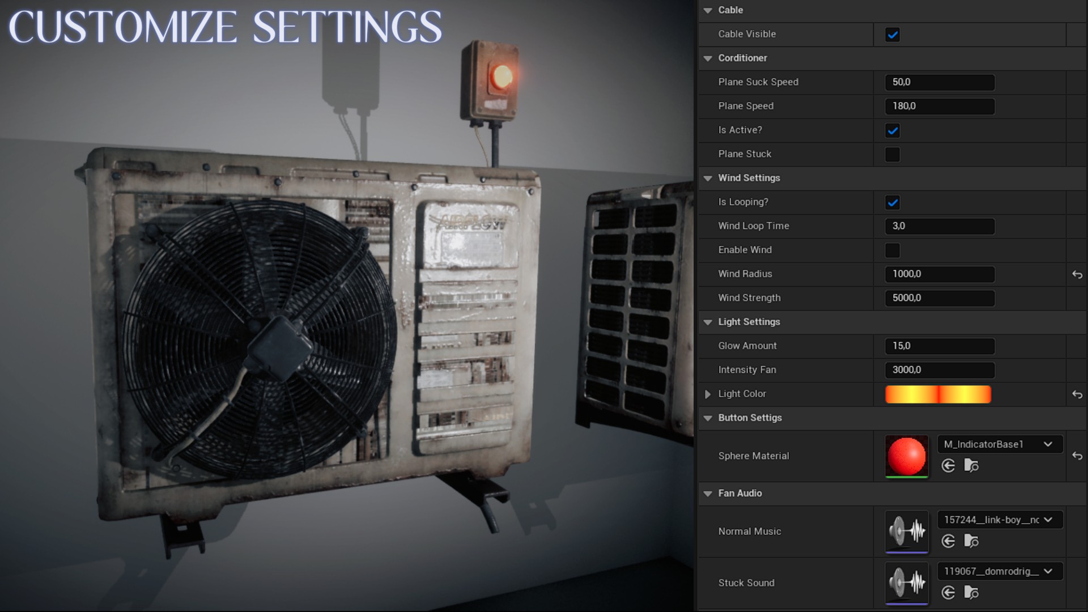Turn on the Enable Wind checkbox
Image resolution: width=1088 pixels, height=612 pixels.
point(892,250)
